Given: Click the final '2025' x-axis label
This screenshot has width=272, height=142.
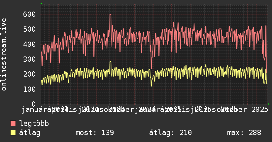Looking at the screenshot, I should tap(260, 110).
